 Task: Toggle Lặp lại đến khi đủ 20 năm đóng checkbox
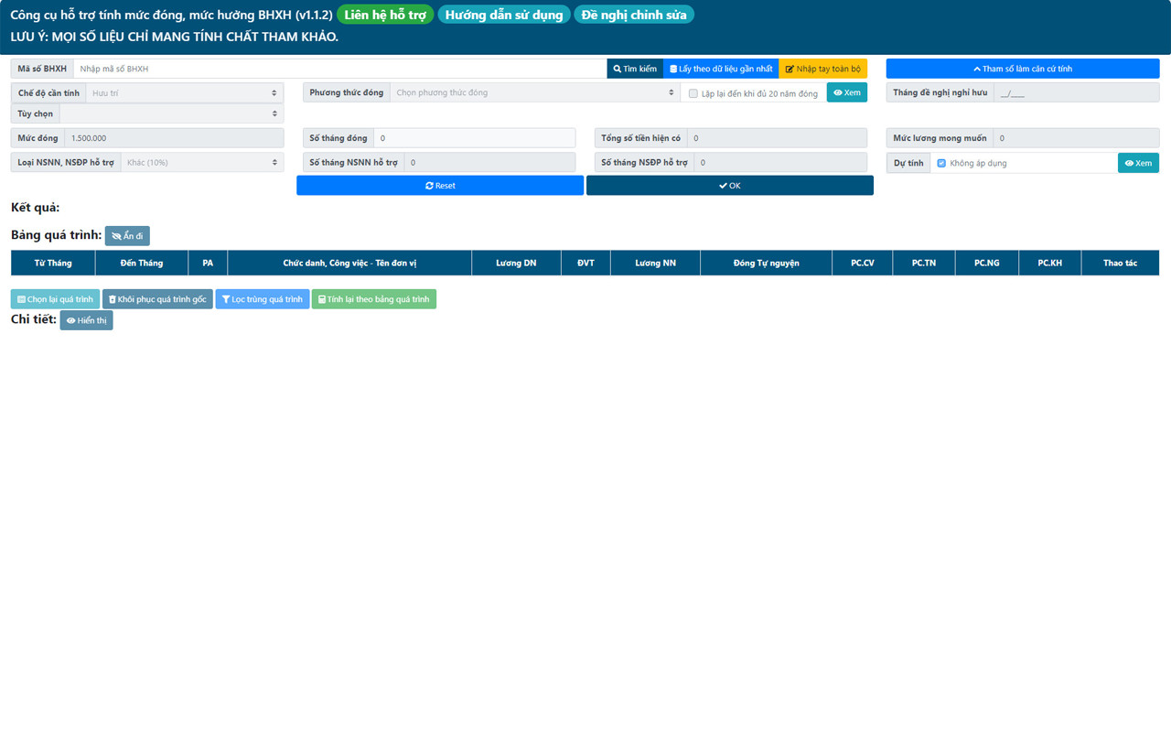coord(693,93)
